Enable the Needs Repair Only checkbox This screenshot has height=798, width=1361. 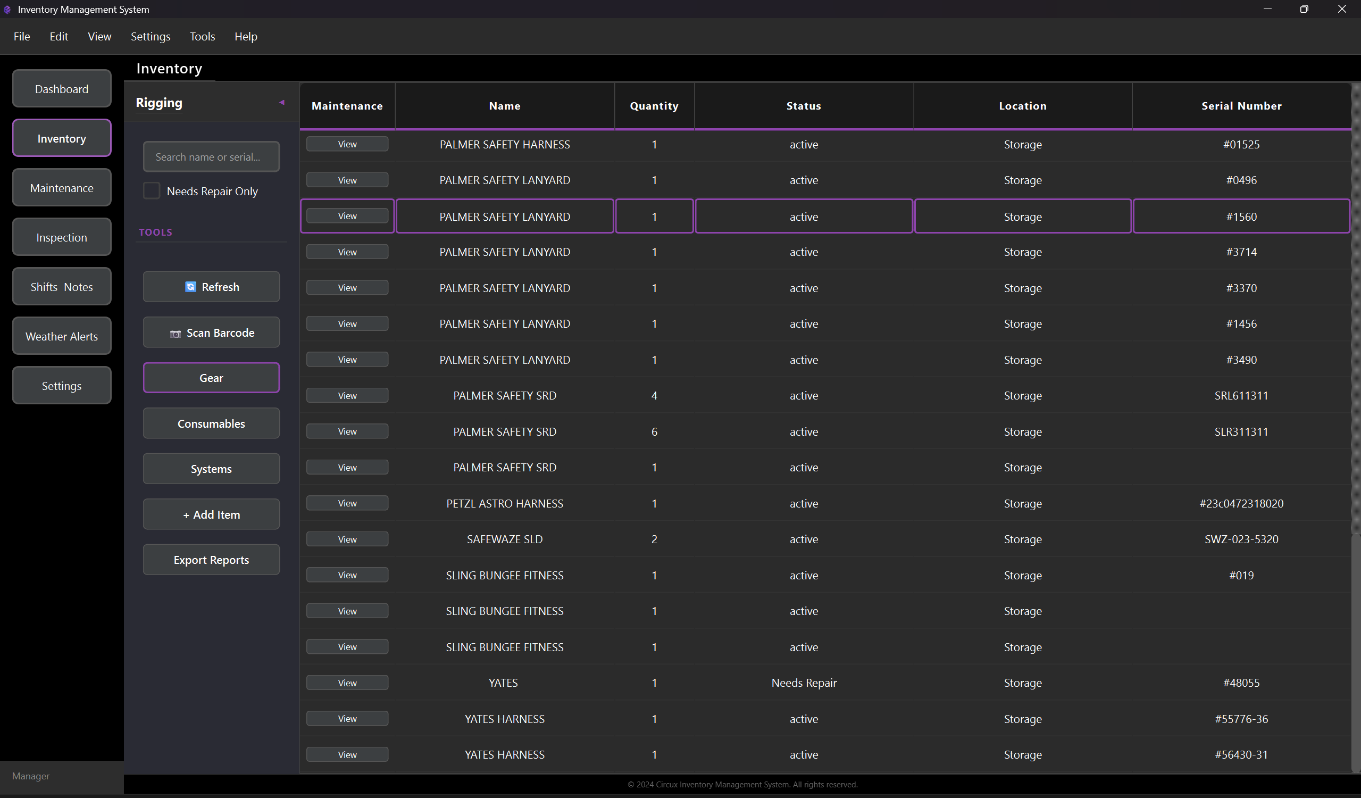[x=152, y=190]
